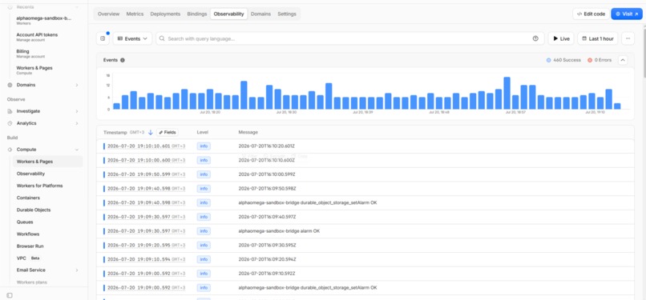Click the Fields button
Screen dimensions: 646x300
[x=168, y=132]
